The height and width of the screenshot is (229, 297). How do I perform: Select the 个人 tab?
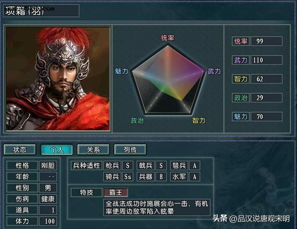(56, 149)
